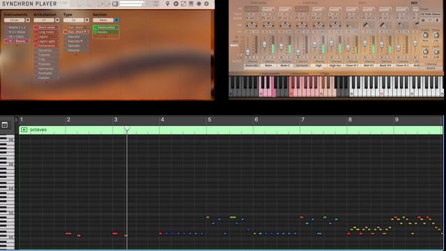Select VC + Basses instrument
The height and width of the screenshot is (251, 446).
coord(17,41)
